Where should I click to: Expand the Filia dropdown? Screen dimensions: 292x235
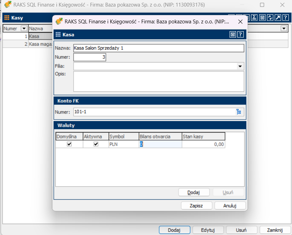[x=240, y=66]
